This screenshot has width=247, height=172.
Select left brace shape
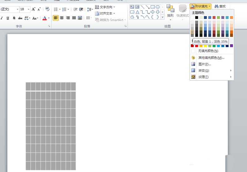(x=153, y=17)
